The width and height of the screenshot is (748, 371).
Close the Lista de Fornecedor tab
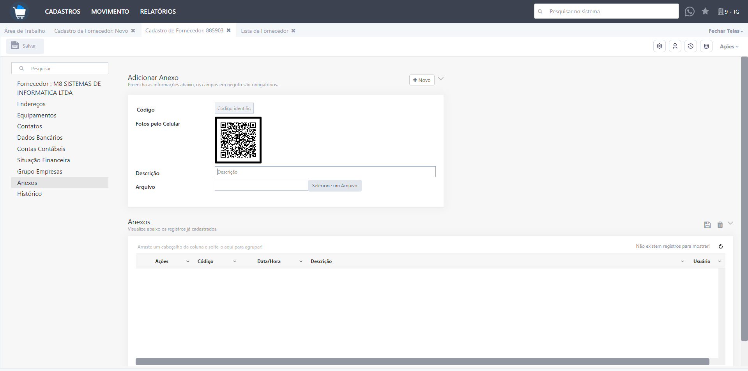[x=293, y=30]
